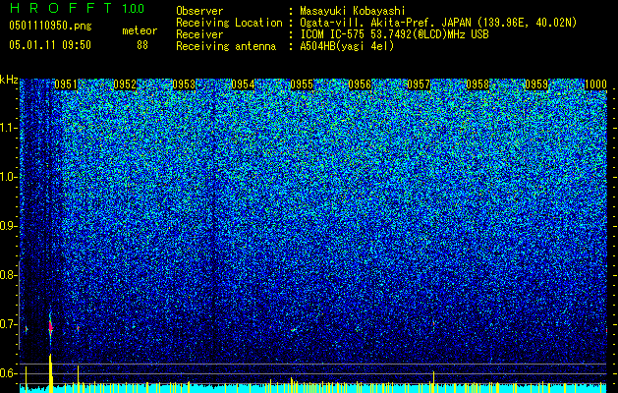618x393 pixels.
Task: Click the 0953 time marker
Action: click(x=184, y=84)
